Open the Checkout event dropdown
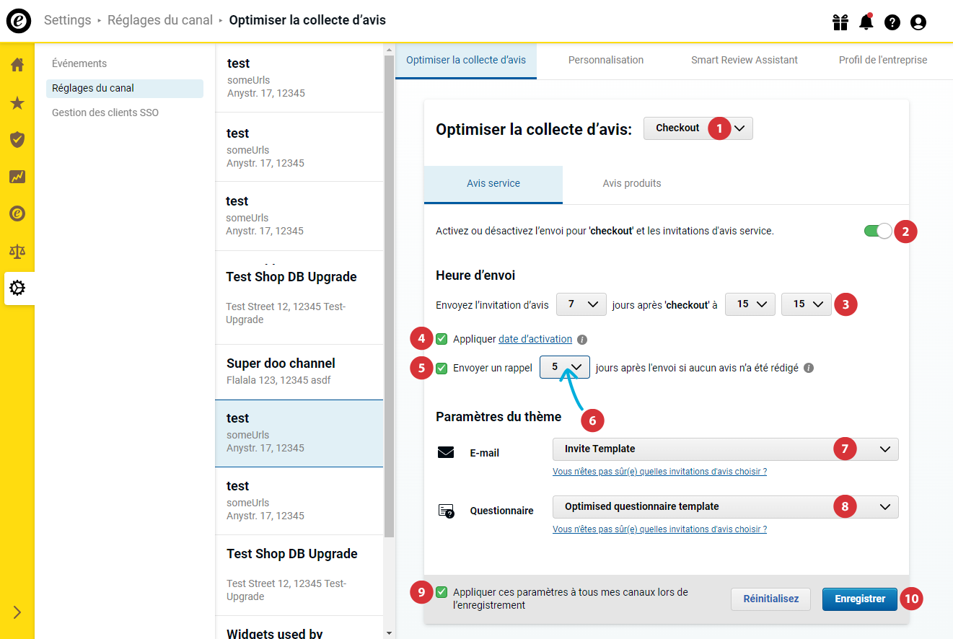 pyautogui.click(x=697, y=128)
